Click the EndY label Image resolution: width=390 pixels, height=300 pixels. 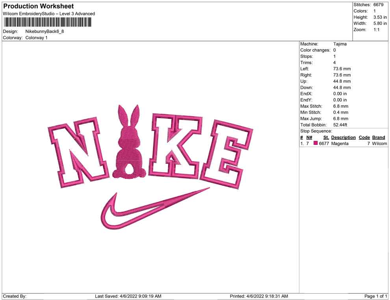306,100
